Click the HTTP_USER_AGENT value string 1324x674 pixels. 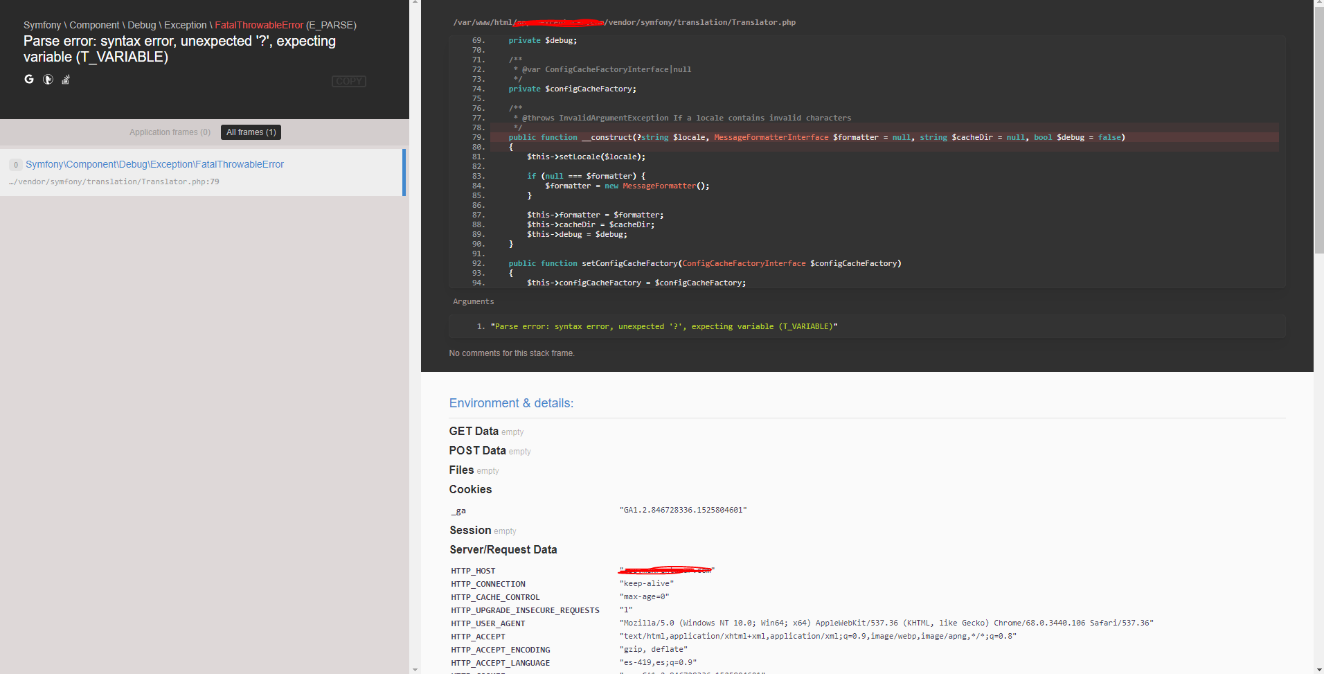coord(886,623)
